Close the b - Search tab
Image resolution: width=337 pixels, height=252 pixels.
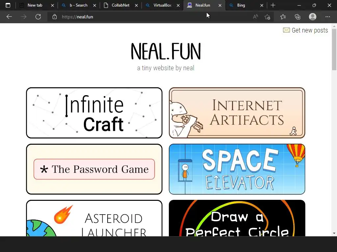coord(94,5)
